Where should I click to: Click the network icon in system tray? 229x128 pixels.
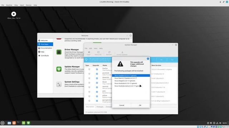217,123
